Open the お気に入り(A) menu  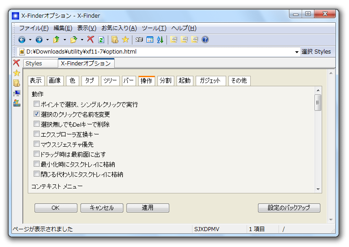point(119,28)
